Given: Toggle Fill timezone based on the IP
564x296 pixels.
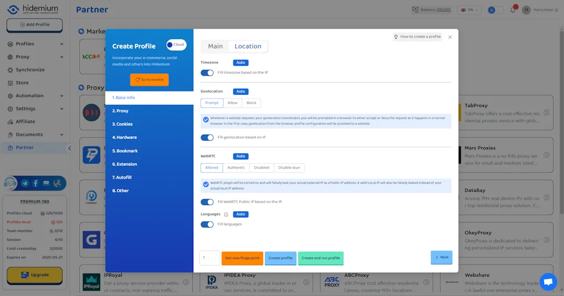Looking at the screenshot, I should click(x=207, y=73).
